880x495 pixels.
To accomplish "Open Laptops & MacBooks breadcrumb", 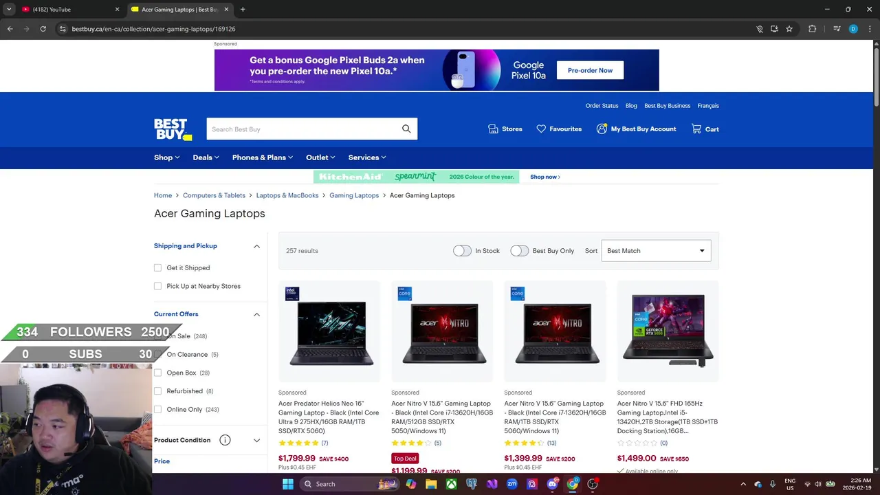I will [x=287, y=195].
